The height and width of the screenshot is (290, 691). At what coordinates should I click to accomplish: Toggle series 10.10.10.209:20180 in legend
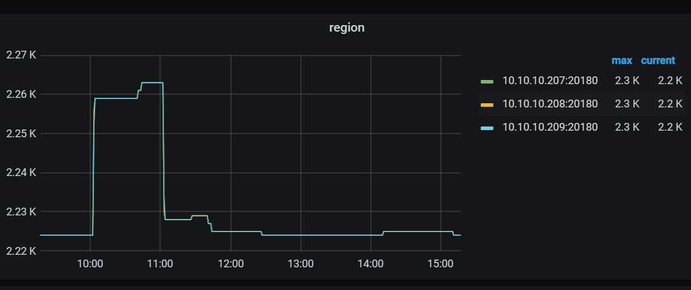(x=550, y=128)
